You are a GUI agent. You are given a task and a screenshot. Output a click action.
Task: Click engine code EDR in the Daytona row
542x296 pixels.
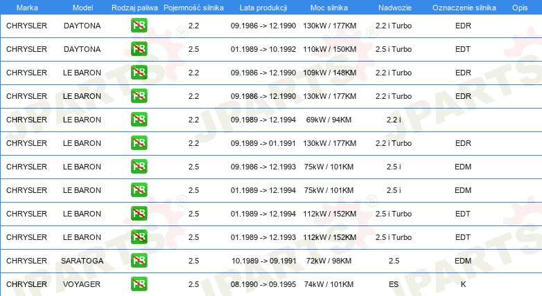coord(463,26)
